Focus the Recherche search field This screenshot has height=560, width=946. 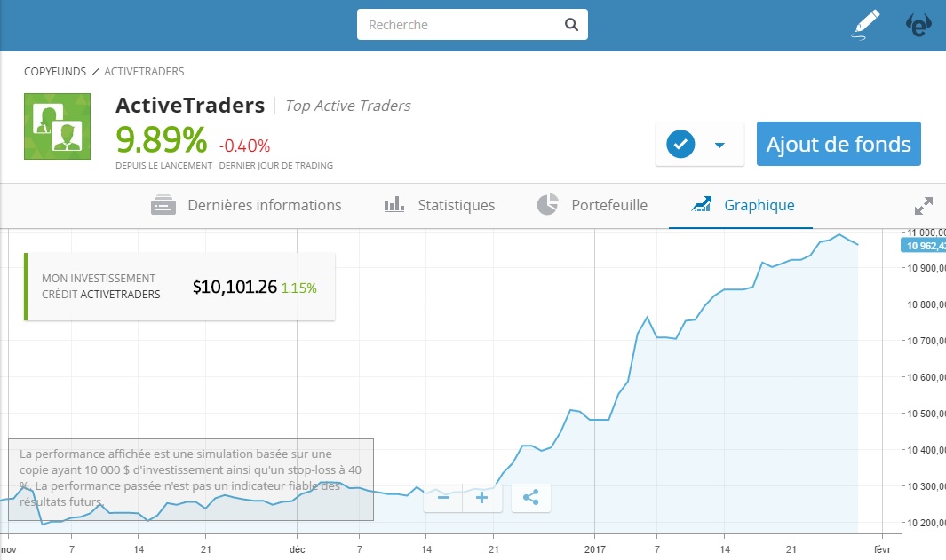click(462, 25)
